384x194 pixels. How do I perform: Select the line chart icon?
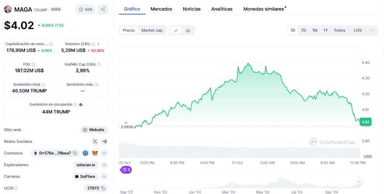(x=176, y=30)
